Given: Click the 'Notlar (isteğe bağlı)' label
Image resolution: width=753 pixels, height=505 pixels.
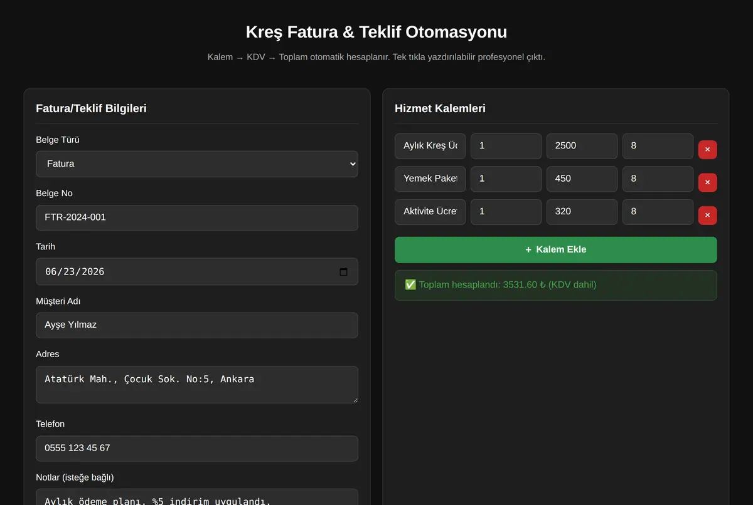Looking at the screenshot, I should [75, 477].
